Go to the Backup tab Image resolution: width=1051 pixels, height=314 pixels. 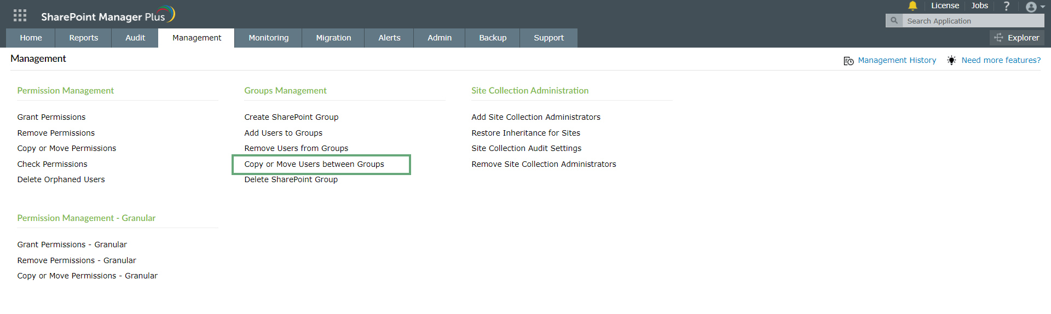coord(493,38)
